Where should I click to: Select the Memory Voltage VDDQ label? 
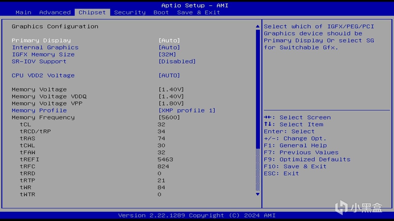[49, 96]
